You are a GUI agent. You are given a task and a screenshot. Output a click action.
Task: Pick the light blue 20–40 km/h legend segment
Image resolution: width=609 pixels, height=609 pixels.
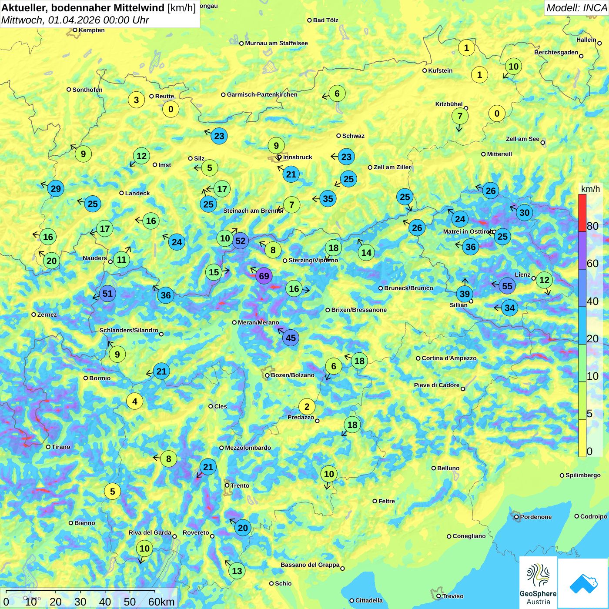[582, 325]
